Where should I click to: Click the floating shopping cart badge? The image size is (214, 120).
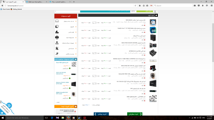click(9, 105)
